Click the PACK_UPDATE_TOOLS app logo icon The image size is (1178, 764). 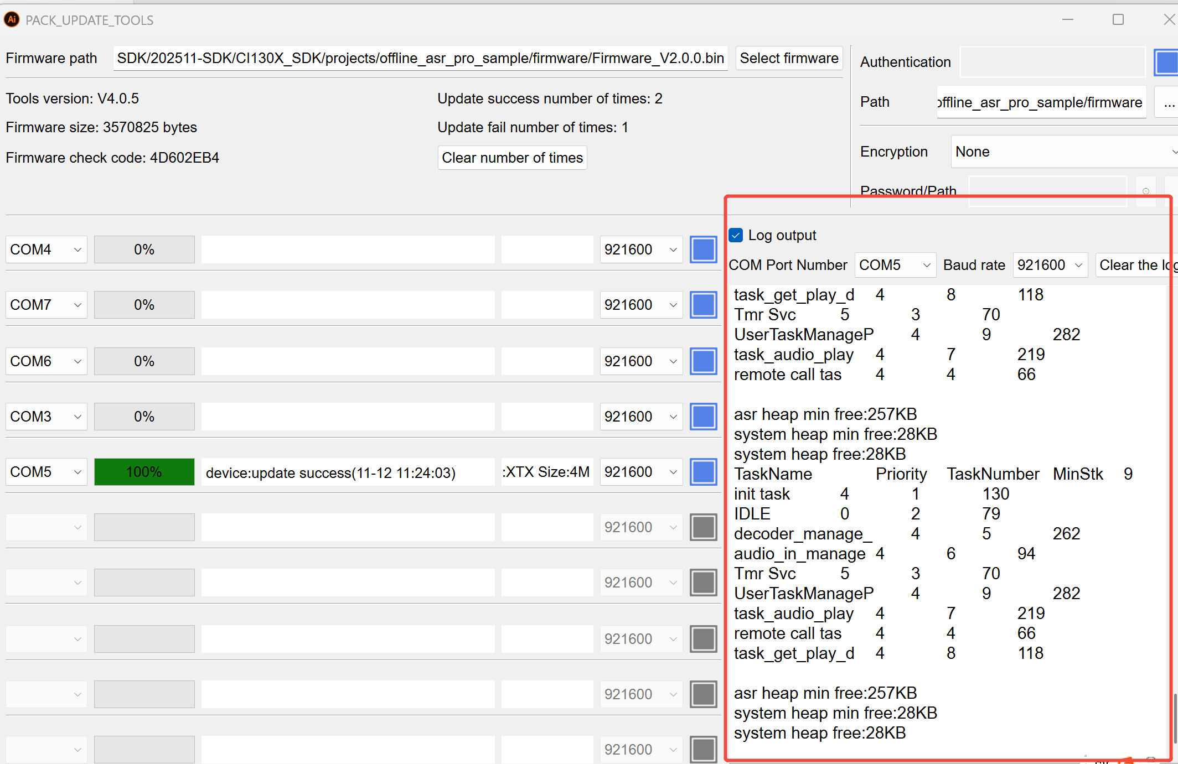[12, 19]
